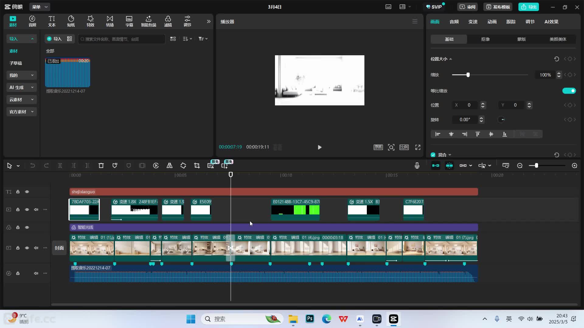Expand the 官方素材 sidebar section

click(21, 112)
